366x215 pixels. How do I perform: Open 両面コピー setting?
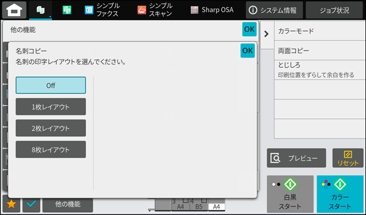click(320, 51)
